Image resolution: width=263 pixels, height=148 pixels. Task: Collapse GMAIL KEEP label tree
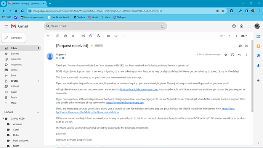tap(3, 119)
